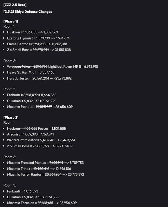The image size is (168, 207).
Task: Click the [ZZZ 2.5 Beta] heading
Action: tap(15, 5)
